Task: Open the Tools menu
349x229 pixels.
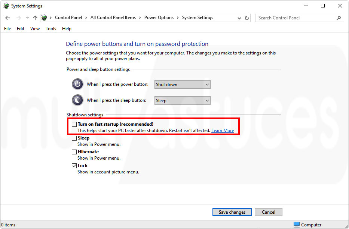Action: tap(51, 29)
